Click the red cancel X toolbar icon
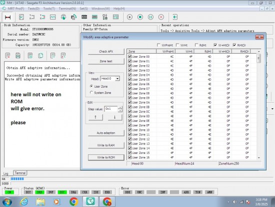Viewport: 275px width, 207px height. pos(161,17)
